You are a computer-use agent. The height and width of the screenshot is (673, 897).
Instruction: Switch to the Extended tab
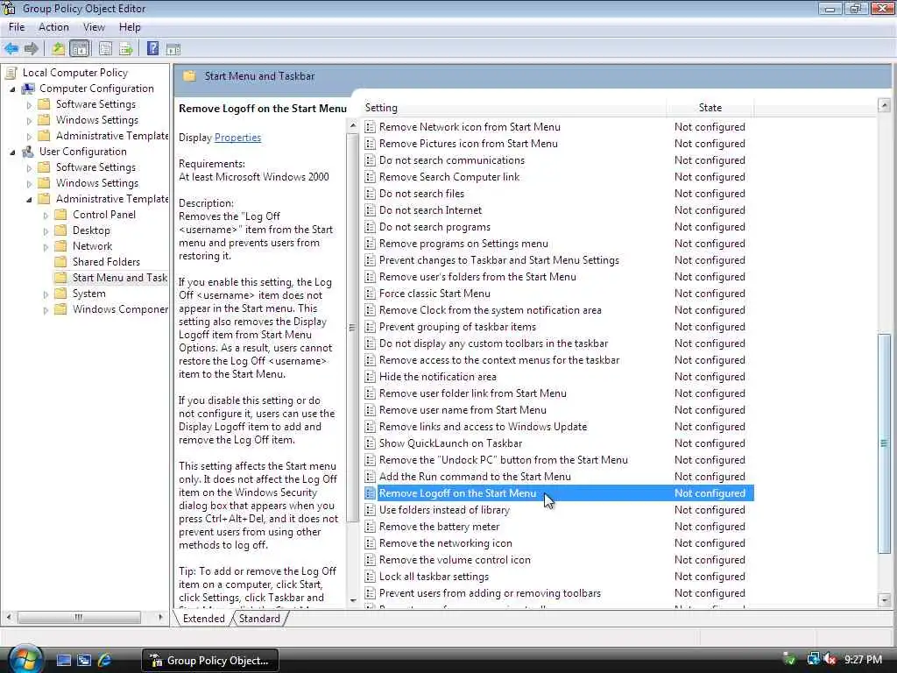coord(203,619)
